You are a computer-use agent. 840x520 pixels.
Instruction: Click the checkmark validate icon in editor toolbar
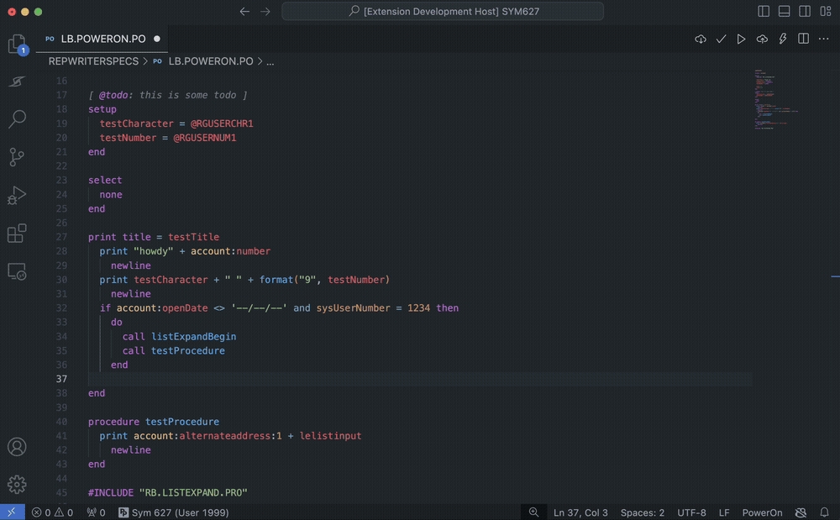coord(721,39)
